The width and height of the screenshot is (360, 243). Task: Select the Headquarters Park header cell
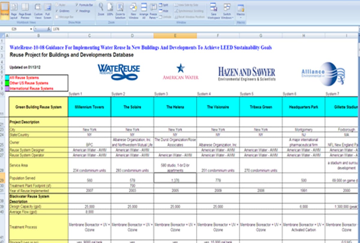coord(304,107)
